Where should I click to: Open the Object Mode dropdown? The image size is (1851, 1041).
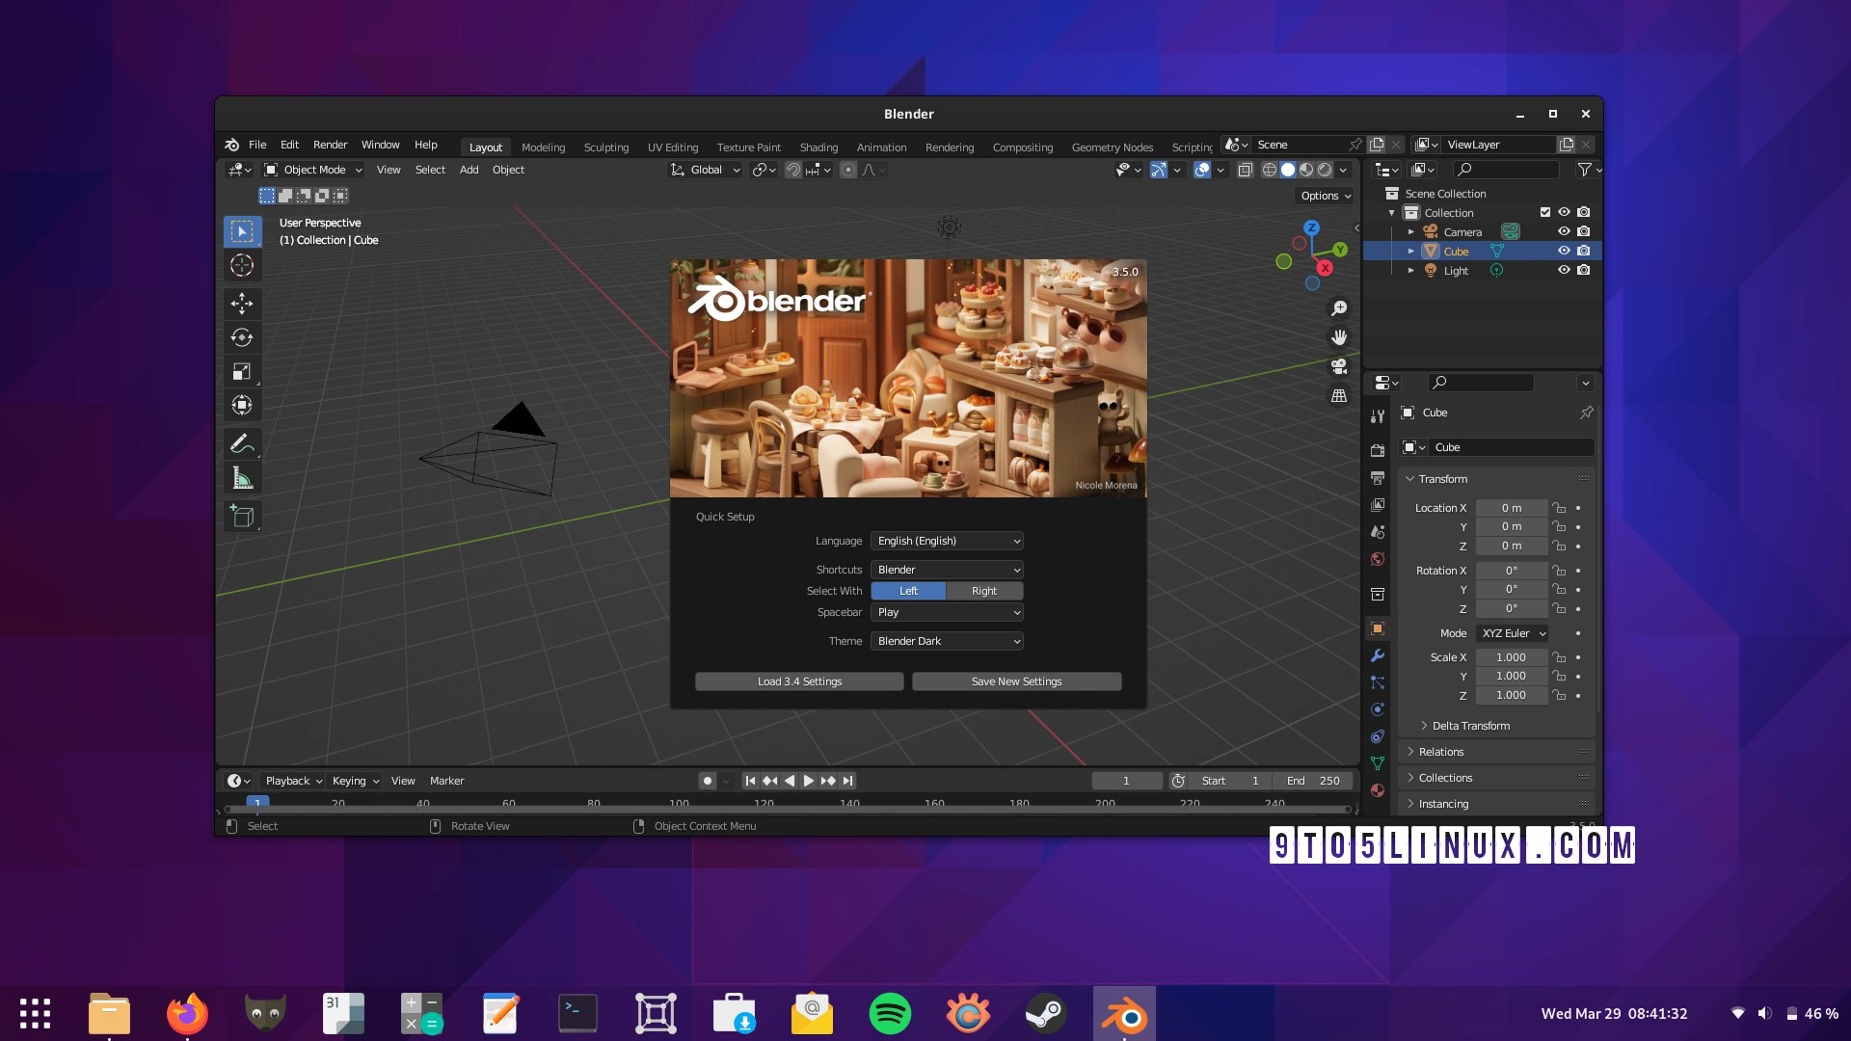[x=311, y=169]
